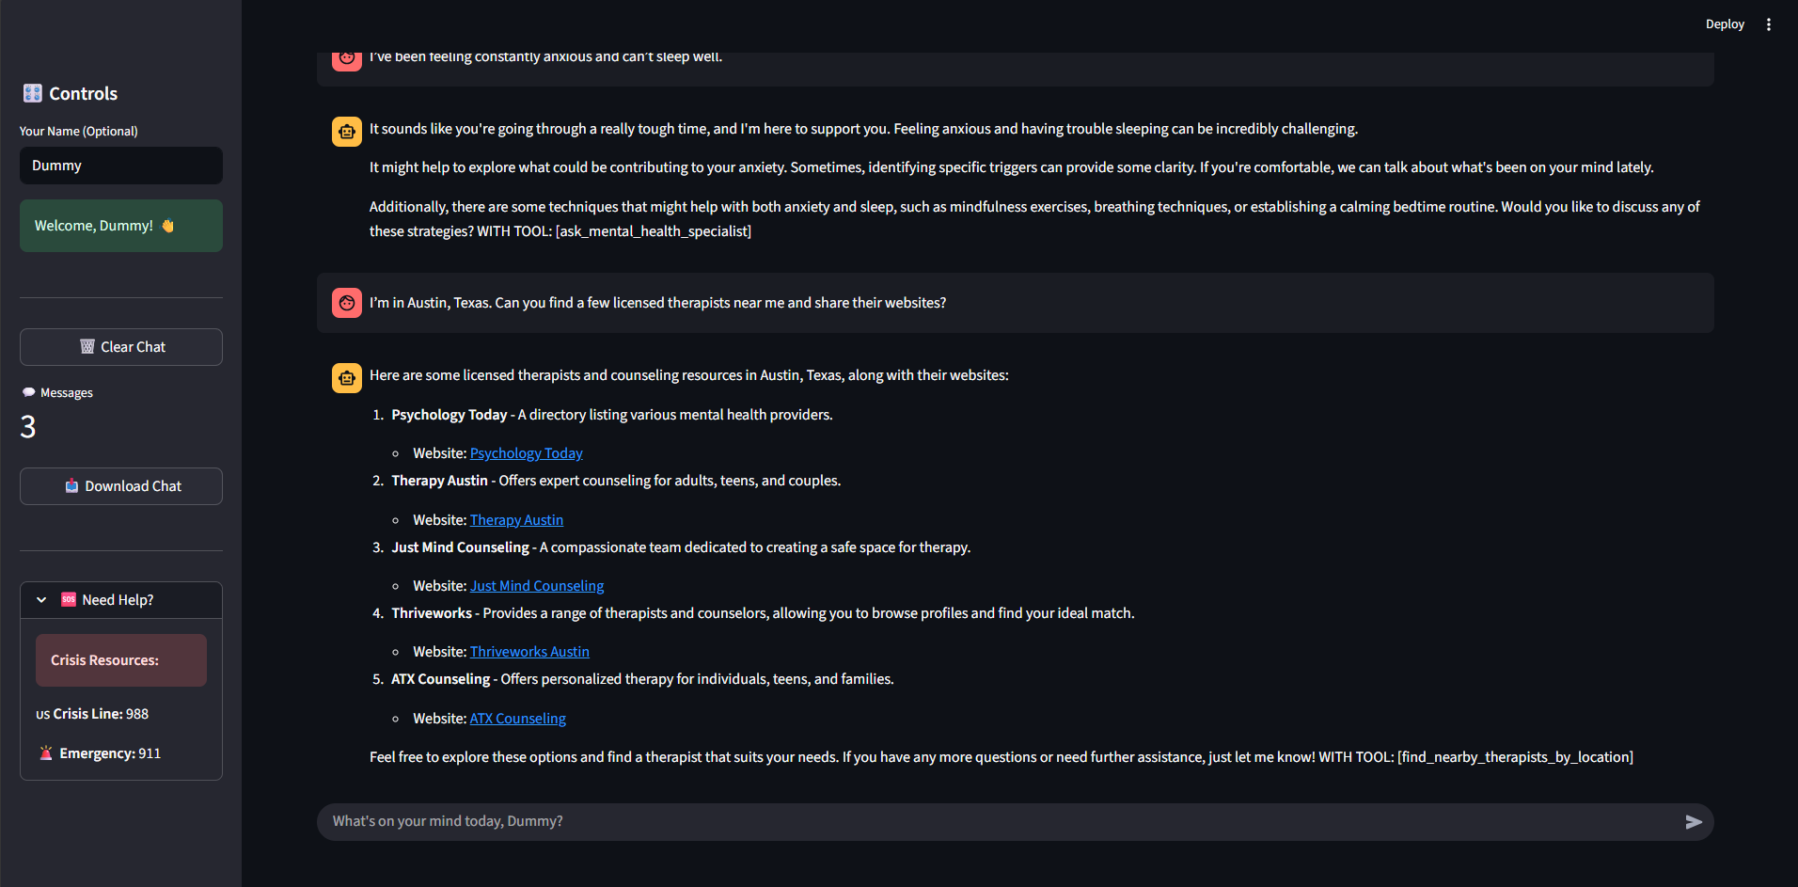Viewport: 1798px width, 887px height.
Task: Open the ATX Counseling link
Action: (517, 719)
